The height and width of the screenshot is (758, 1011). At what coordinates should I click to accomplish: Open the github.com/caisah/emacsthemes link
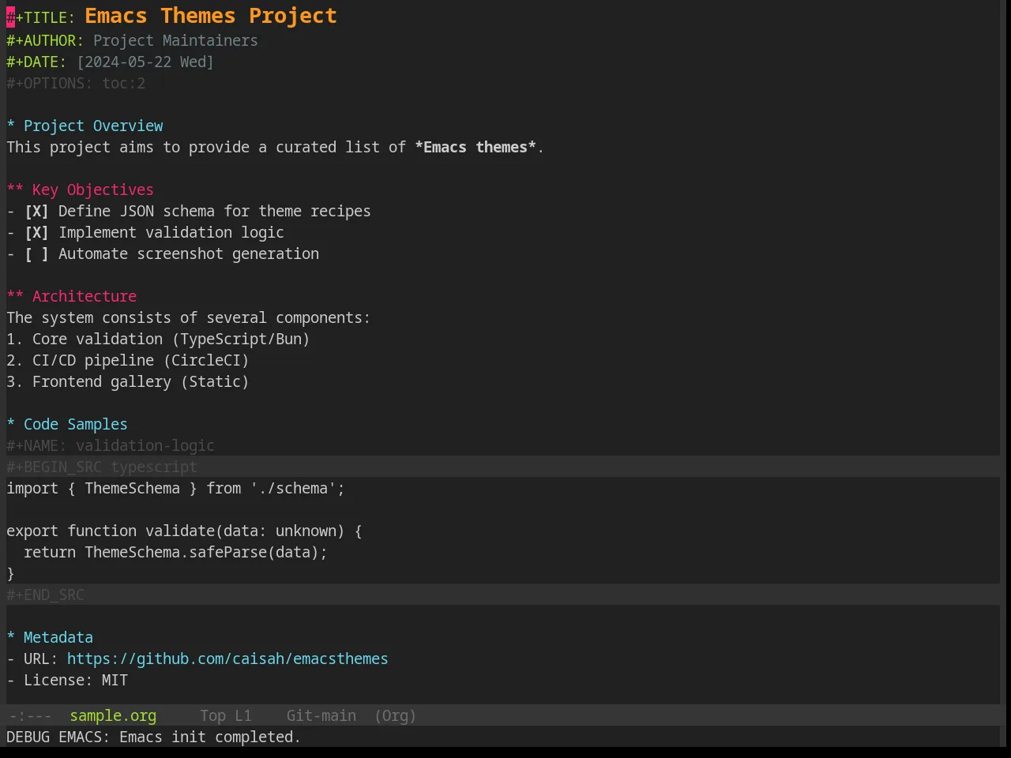(227, 659)
